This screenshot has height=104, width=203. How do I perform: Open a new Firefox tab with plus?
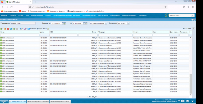pyautogui.click(x=35, y=2)
